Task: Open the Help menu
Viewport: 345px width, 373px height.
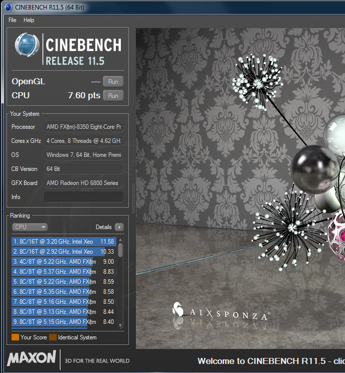Action: (x=29, y=20)
